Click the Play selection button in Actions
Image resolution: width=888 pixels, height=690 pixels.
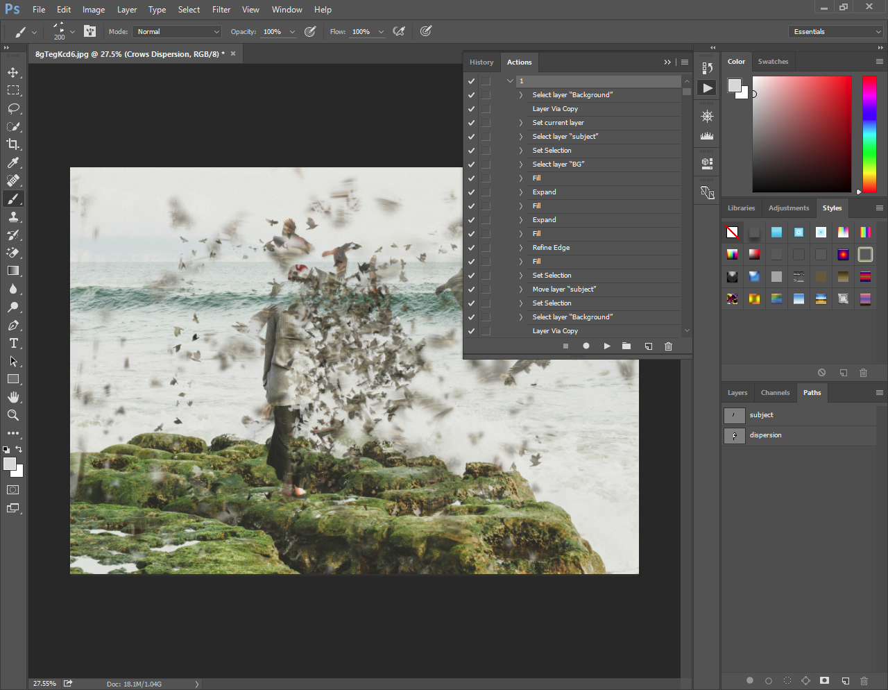click(607, 346)
